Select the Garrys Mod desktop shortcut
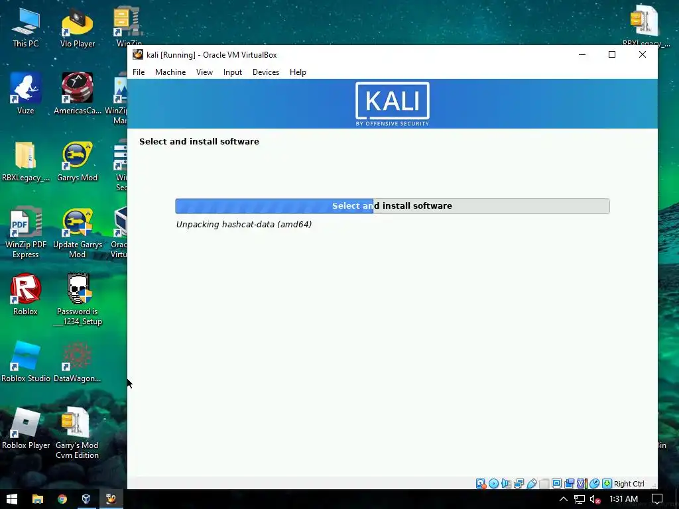 (x=78, y=161)
